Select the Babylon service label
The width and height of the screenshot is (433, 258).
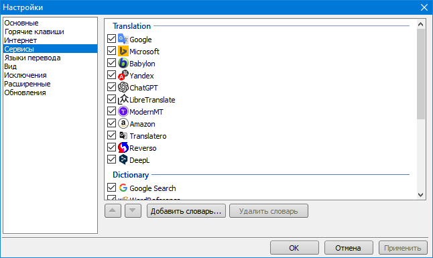tap(142, 64)
